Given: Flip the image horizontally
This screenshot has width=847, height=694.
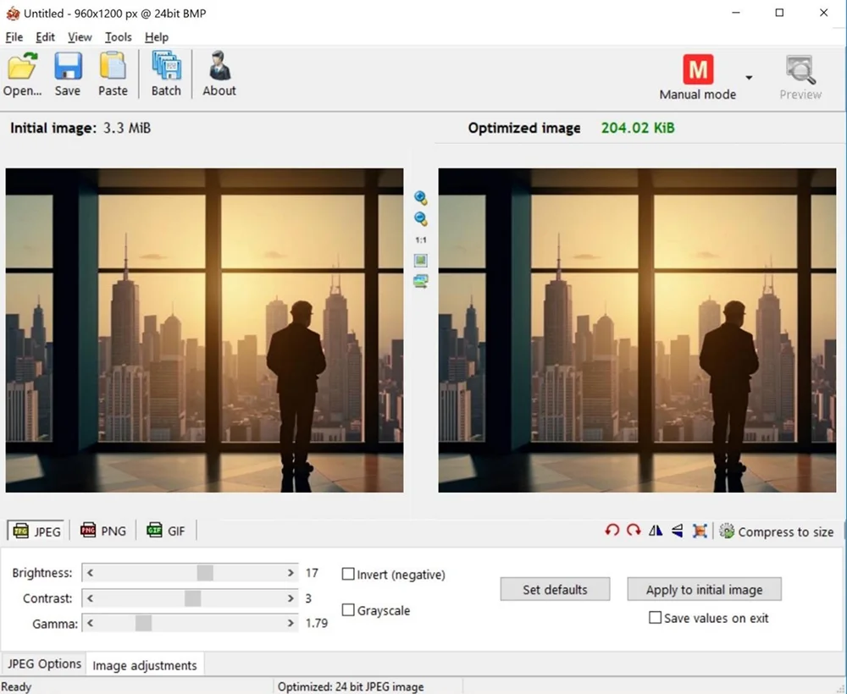Looking at the screenshot, I should point(656,531).
